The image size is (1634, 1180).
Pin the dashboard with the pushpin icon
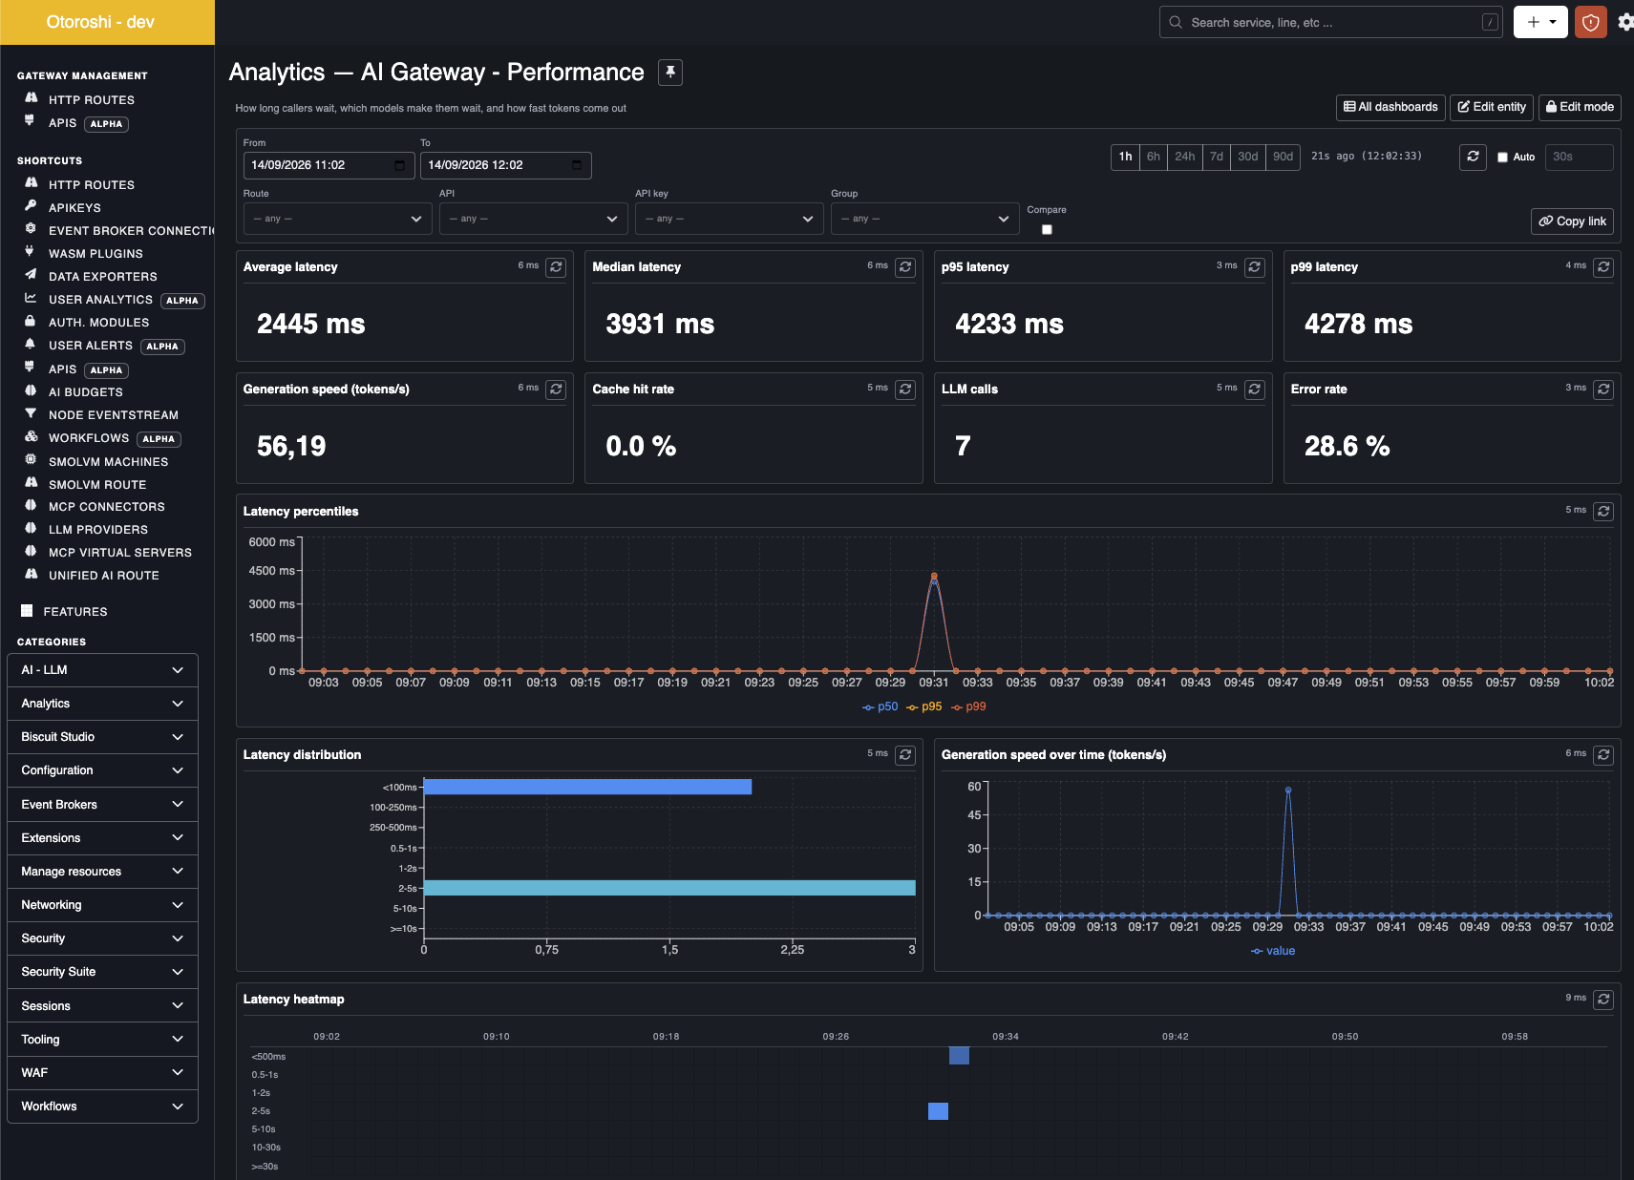coord(670,73)
